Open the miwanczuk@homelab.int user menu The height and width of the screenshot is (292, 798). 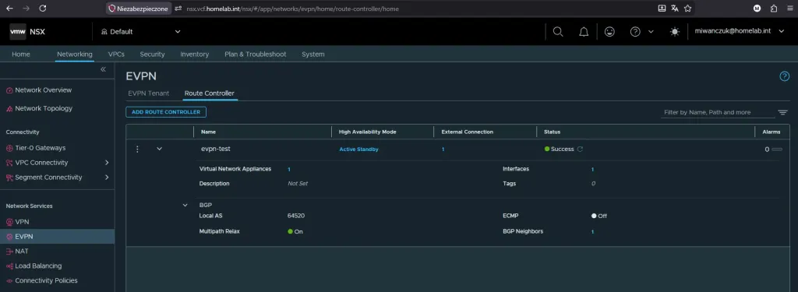739,31
